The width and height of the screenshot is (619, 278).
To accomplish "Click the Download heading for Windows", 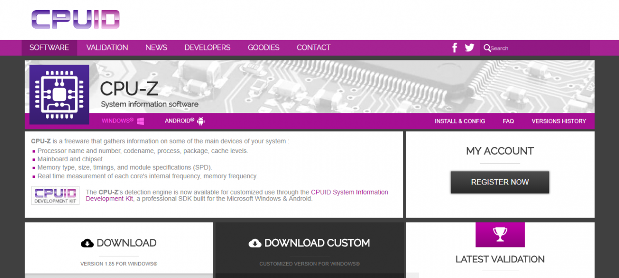I will point(127,243).
